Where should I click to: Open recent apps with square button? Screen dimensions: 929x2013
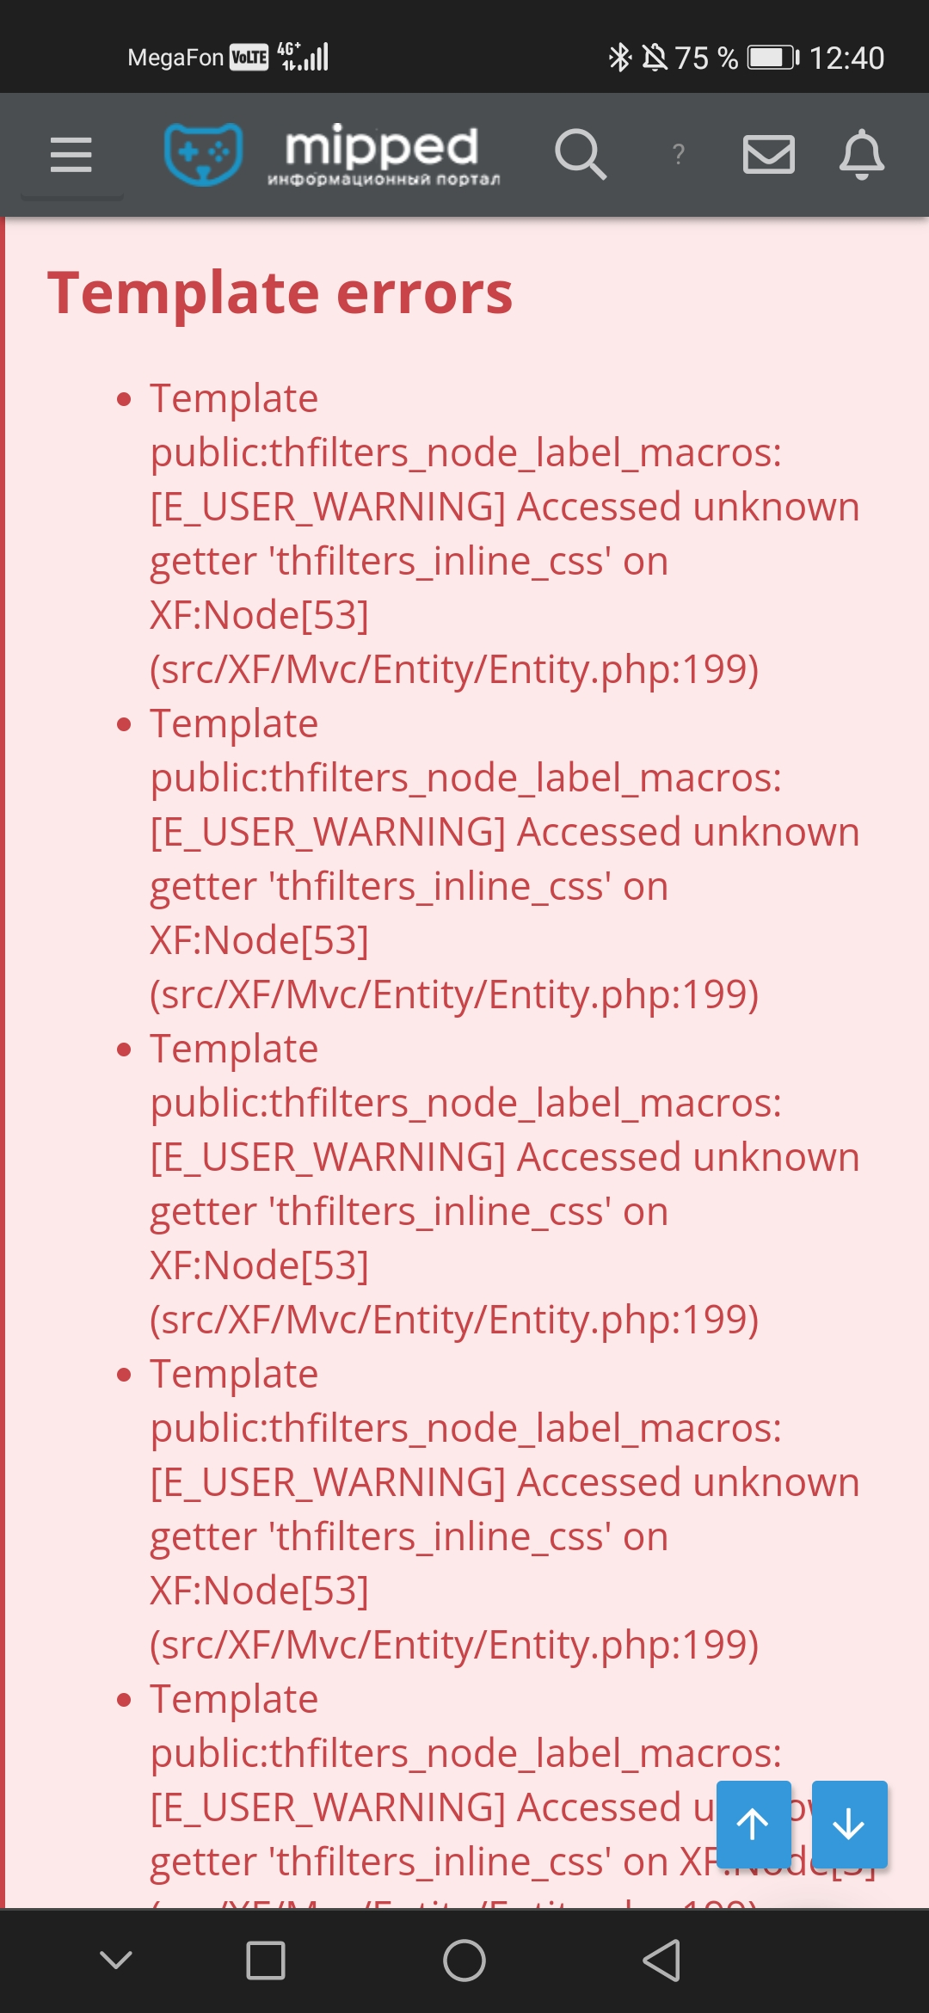click(266, 1961)
